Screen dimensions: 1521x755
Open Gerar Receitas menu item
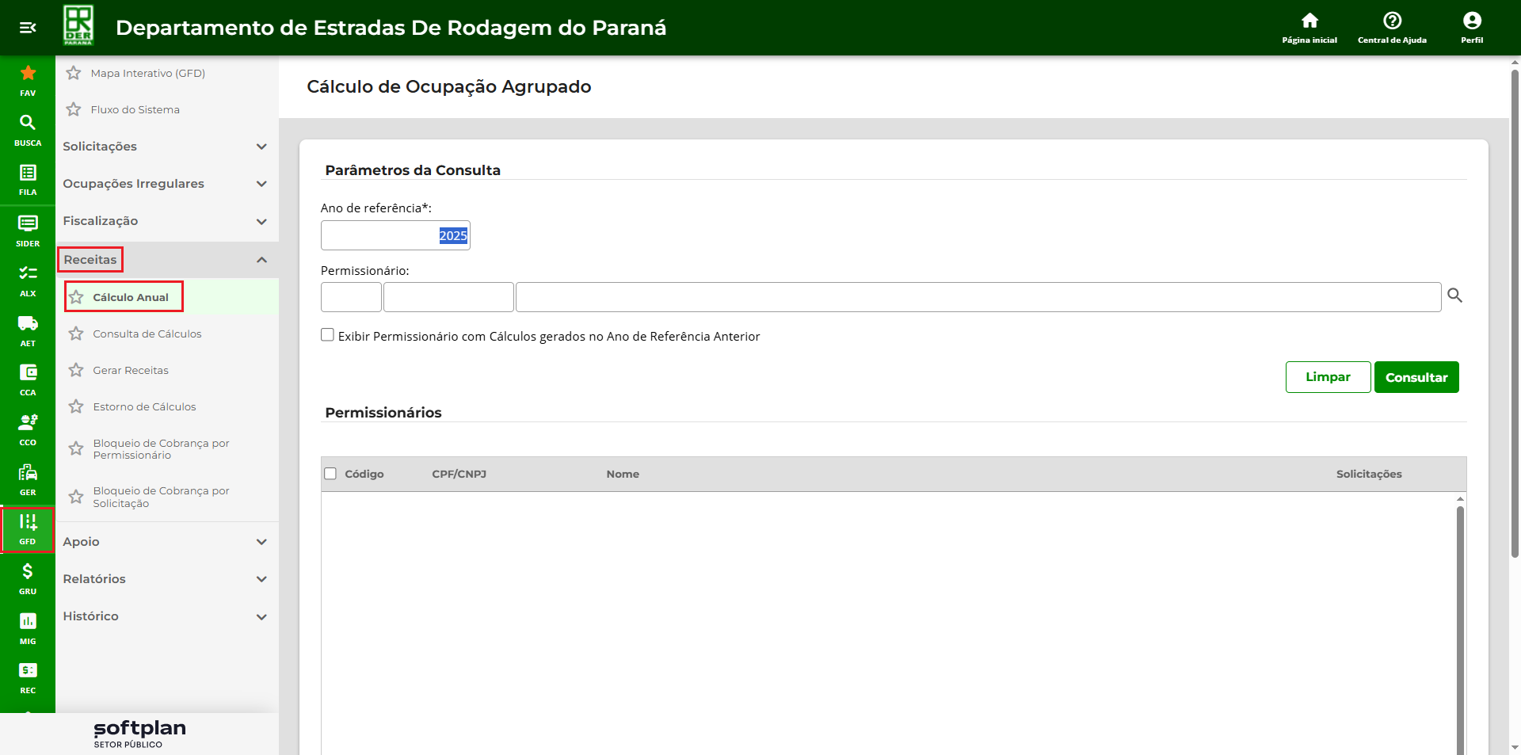coord(131,370)
